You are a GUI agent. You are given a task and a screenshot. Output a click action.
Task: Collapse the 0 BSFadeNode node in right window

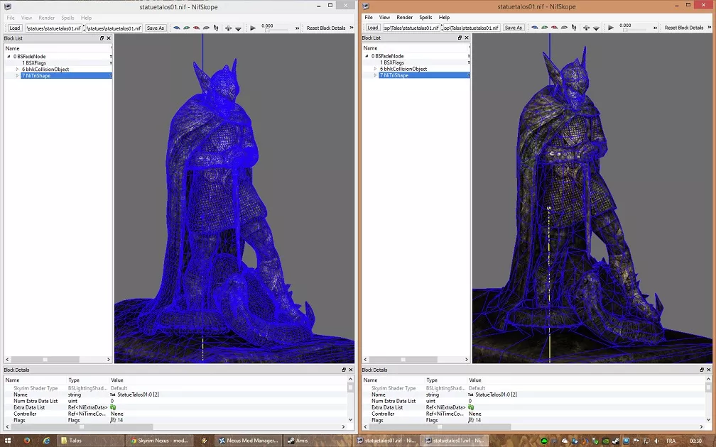pos(367,56)
